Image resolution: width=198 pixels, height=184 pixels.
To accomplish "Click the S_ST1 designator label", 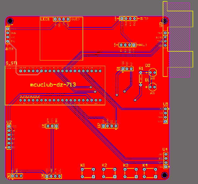I will tap(12, 63).
